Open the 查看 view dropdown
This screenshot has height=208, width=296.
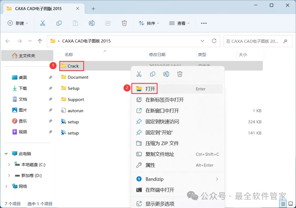click(x=179, y=23)
